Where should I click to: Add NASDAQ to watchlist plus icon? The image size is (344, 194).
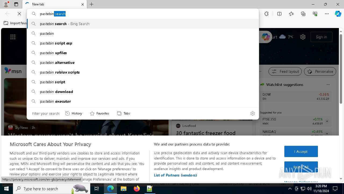(327, 134)
